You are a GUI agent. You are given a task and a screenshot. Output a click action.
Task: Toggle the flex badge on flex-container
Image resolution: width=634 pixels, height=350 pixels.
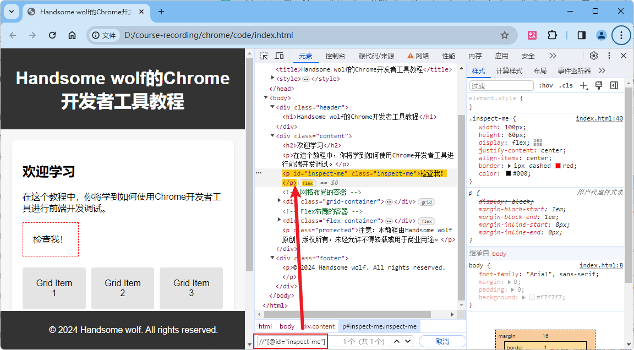point(427,221)
